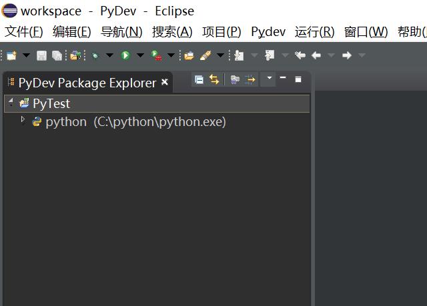Screen dimensions: 427x306
Task: Click the working set icon in Package Explorer toolbar
Action: pyautogui.click(x=235, y=80)
